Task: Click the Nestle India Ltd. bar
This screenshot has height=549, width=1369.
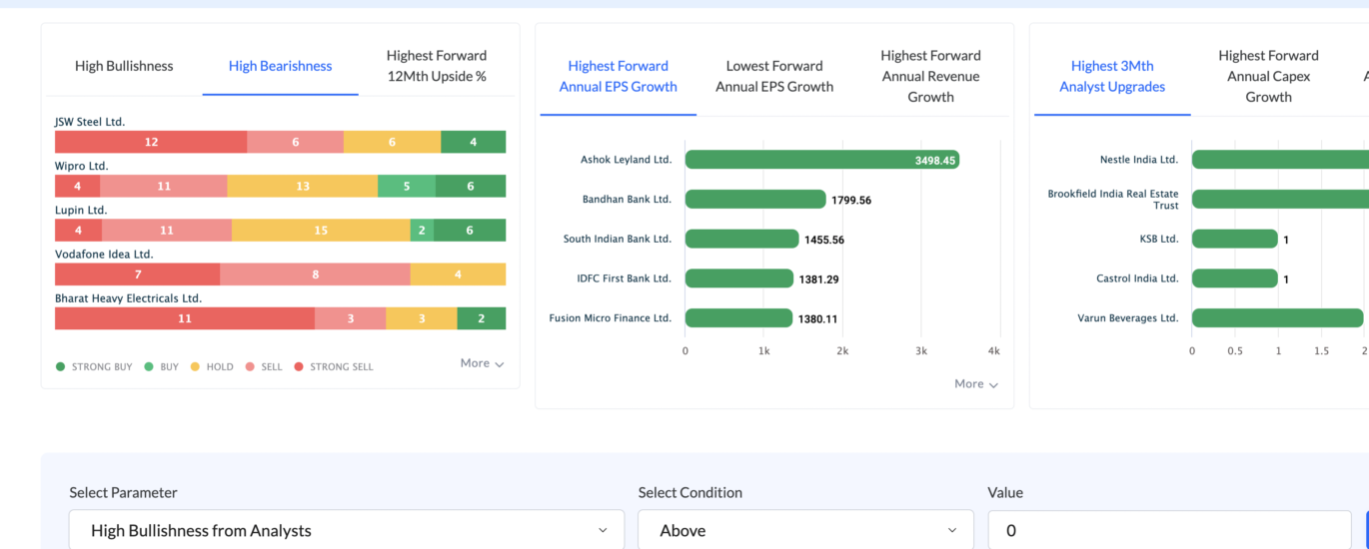Action: coord(1280,160)
